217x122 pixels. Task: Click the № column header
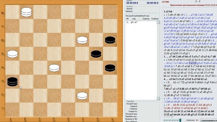click(127, 19)
